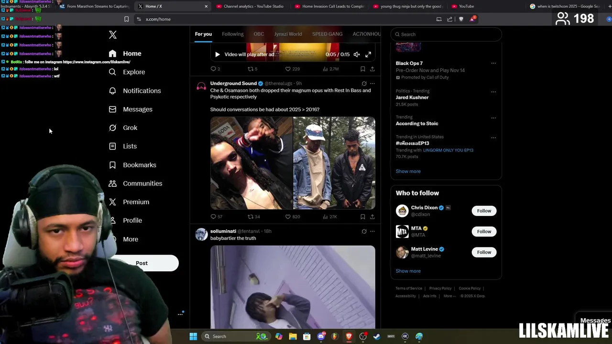Screen dimensions: 612x344
Task: Open Steam from the taskbar
Action: 377,336
